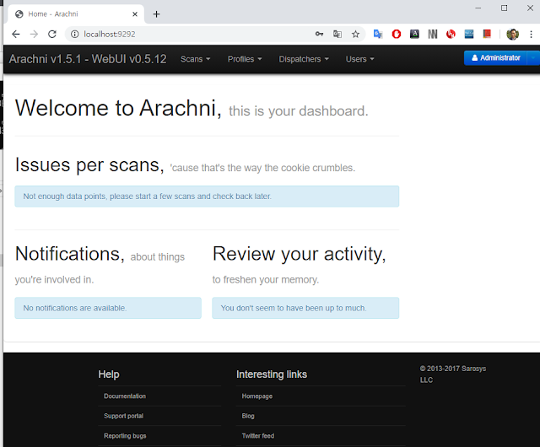Image resolution: width=540 pixels, height=447 pixels.
Task: Click the '© 2013-2017 Sarosys LLC' copyright text
Action: pyautogui.click(x=452, y=374)
